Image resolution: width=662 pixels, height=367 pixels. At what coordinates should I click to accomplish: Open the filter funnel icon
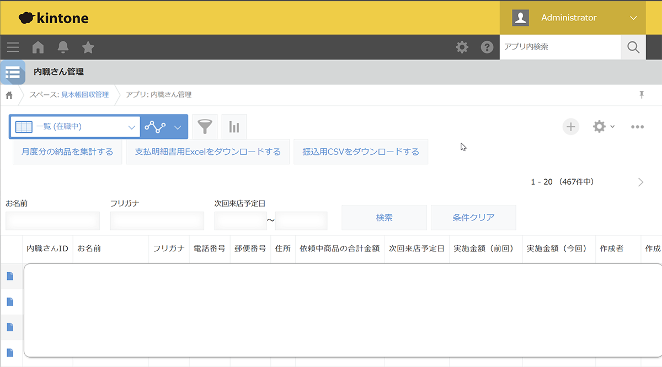(205, 127)
